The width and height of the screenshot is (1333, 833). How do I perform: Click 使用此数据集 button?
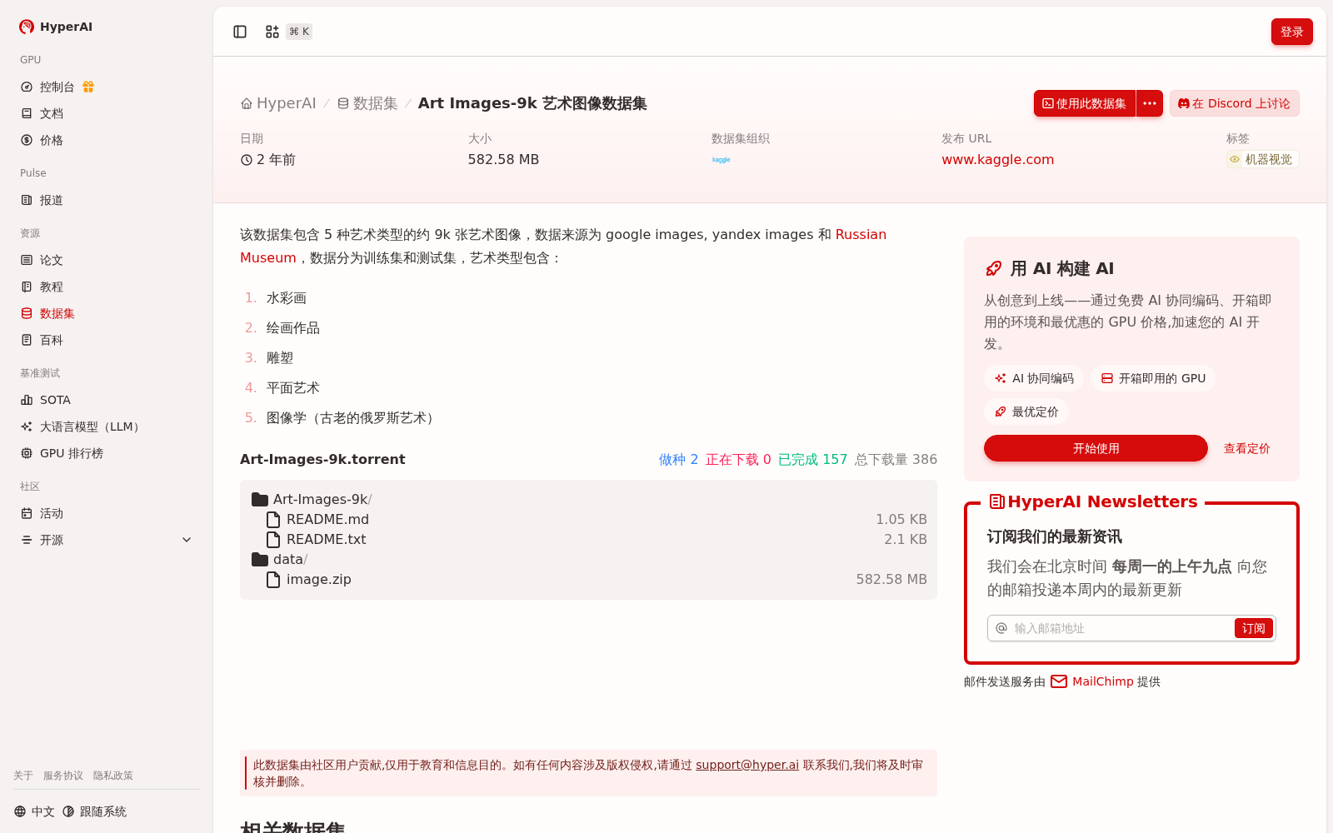pyautogui.click(x=1085, y=103)
